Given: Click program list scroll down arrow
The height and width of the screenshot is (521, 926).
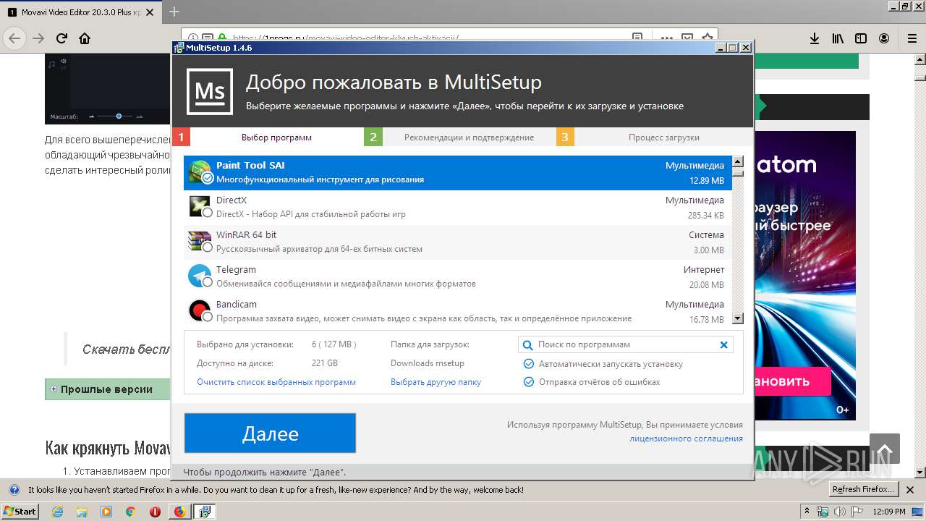Looking at the screenshot, I should pyautogui.click(x=738, y=318).
